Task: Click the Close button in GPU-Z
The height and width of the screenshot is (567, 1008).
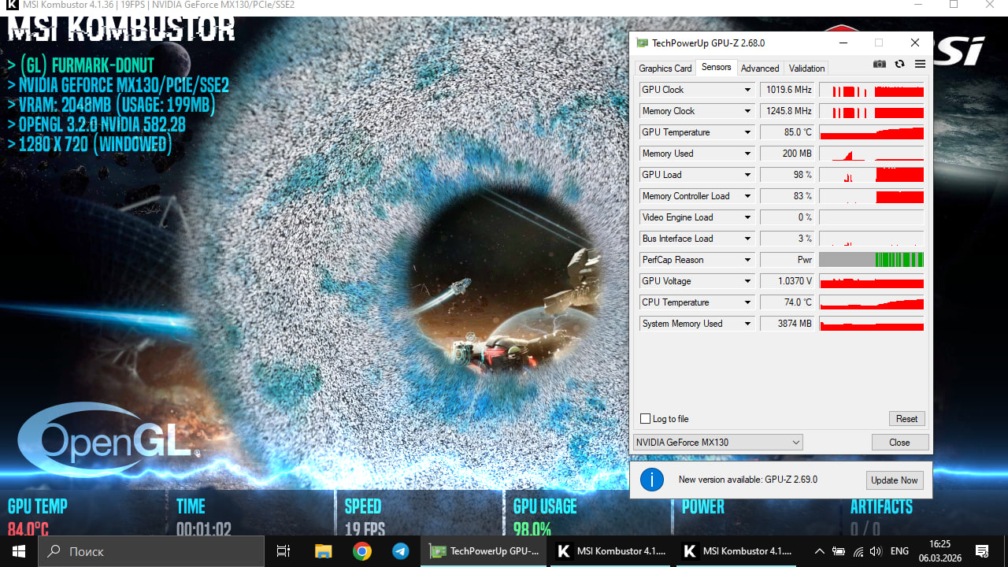Action: pos(900,443)
